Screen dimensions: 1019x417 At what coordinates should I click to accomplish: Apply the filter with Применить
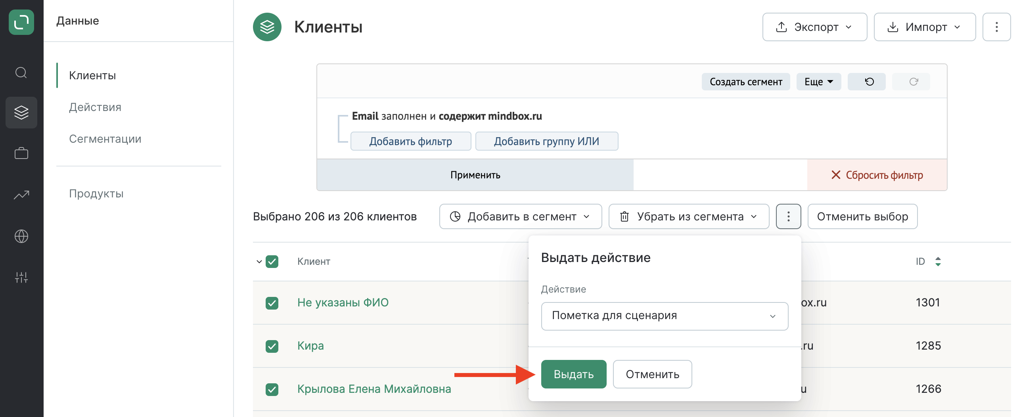tap(475, 175)
